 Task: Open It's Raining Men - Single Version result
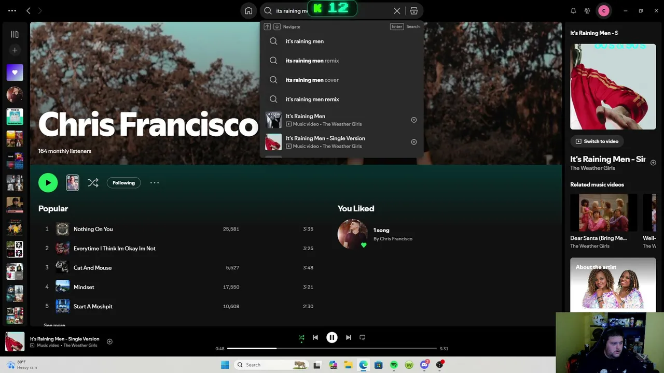tap(342, 142)
